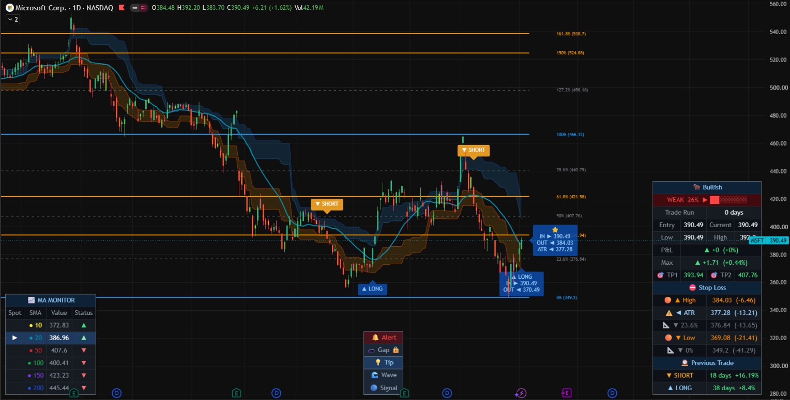This screenshot has width=790, height=400.
Task: Click the orange circle in the Low stop row
Action: click(668, 338)
